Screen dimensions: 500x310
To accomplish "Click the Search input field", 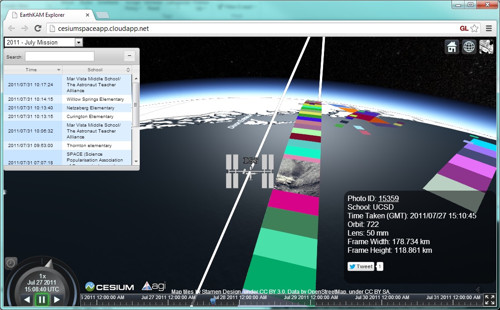I will click(59, 56).
